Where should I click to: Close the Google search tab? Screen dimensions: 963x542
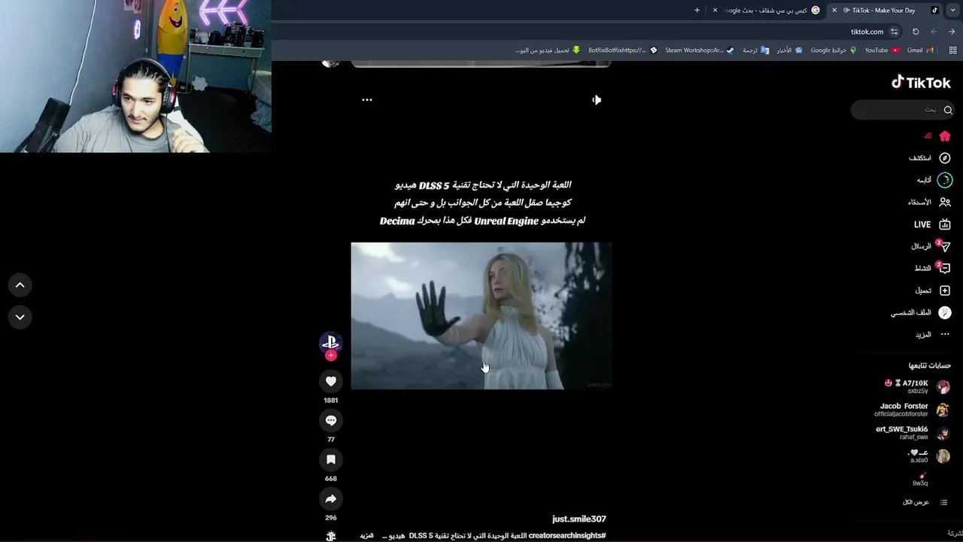pos(715,11)
